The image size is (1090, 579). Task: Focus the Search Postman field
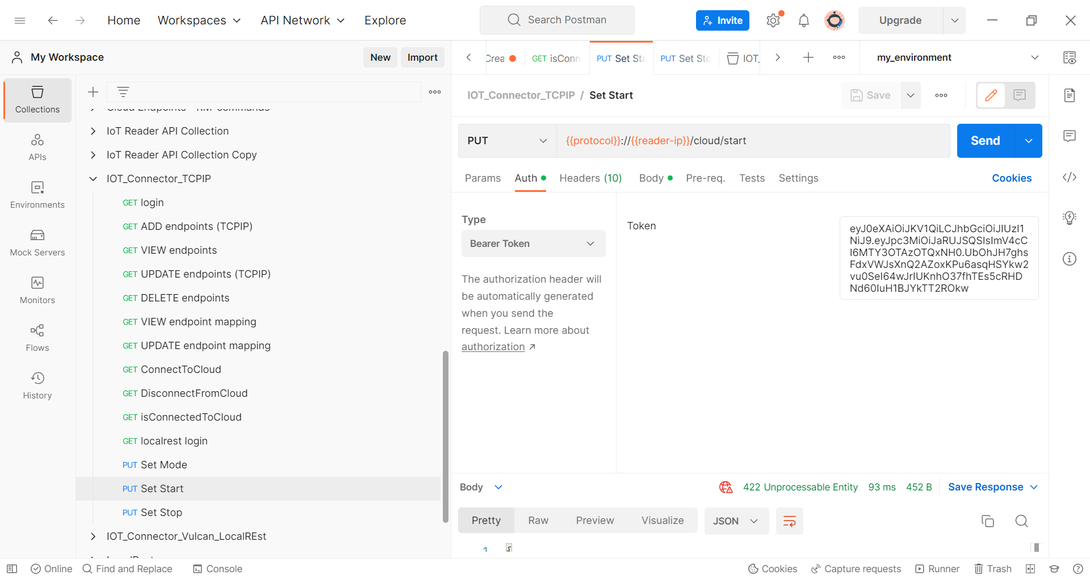tap(557, 20)
